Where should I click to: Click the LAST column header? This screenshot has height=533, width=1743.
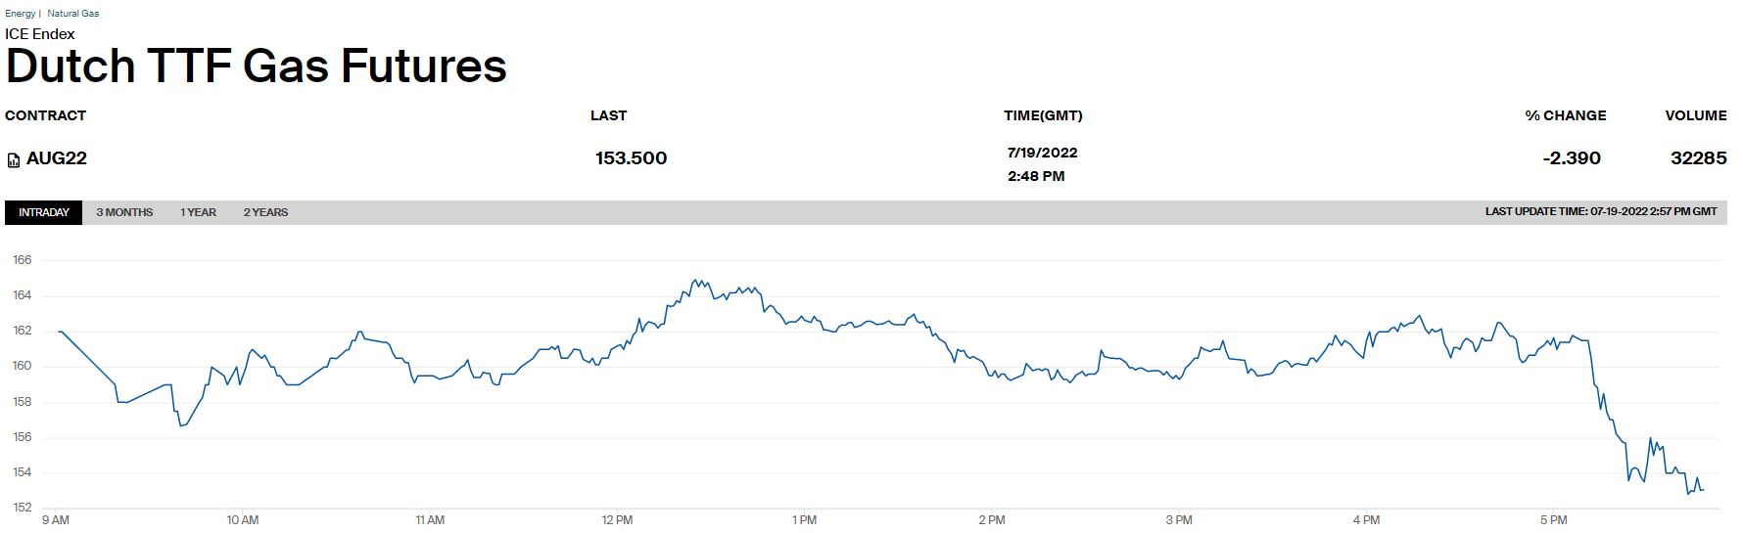[608, 115]
